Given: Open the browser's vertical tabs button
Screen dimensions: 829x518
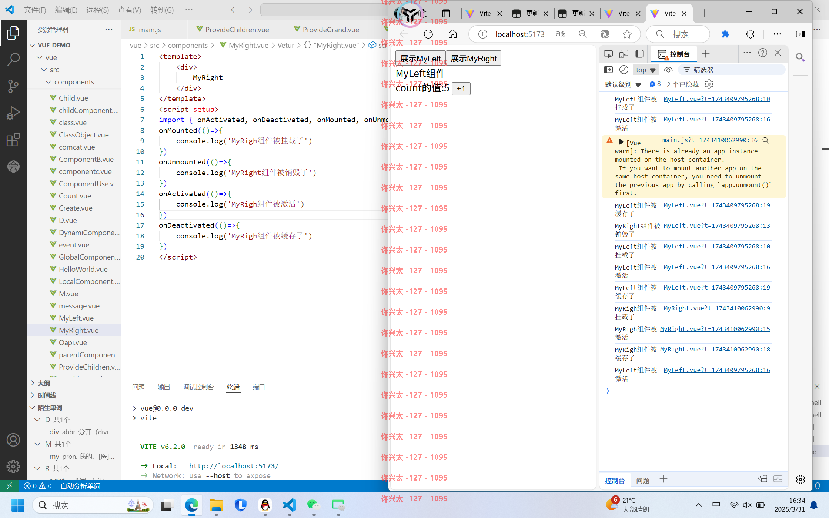Looking at the screenshot, I should [x=446, y=13].
